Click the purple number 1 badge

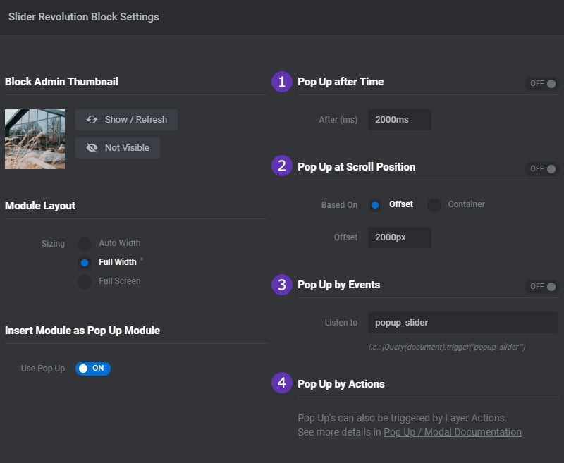tap(282, 82)
